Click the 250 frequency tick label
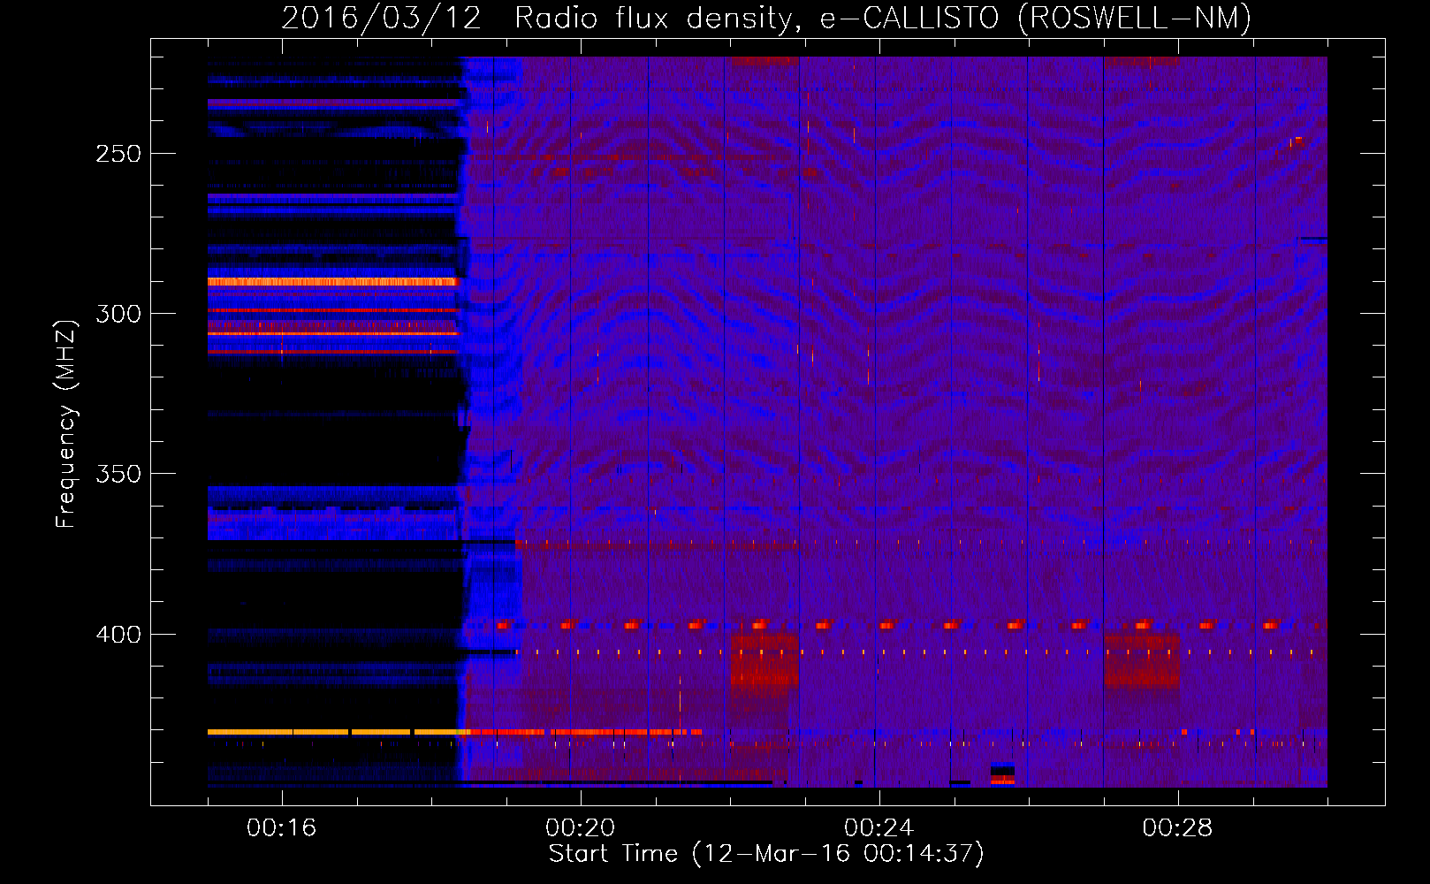The height and width of the screenshot is (884, 1430). pyautogui.click(x=119, y=154)
